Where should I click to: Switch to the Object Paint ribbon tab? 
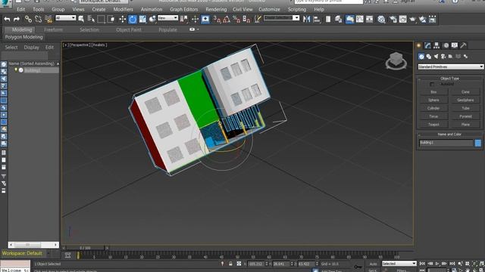tap(129, 30)
